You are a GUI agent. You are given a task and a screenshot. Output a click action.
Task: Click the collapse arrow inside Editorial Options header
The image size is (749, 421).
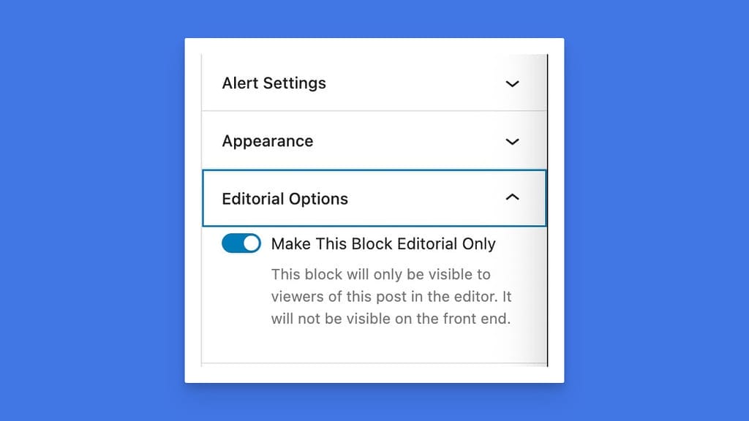pyautogui.click(x=512, y=197)
